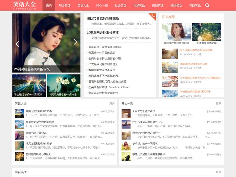Click fireworks thumbnail beside 爸妈的搞笑威力很强大
Image resolution: width=236 pixels, height=177 pixels.
[x=19, y=157]
